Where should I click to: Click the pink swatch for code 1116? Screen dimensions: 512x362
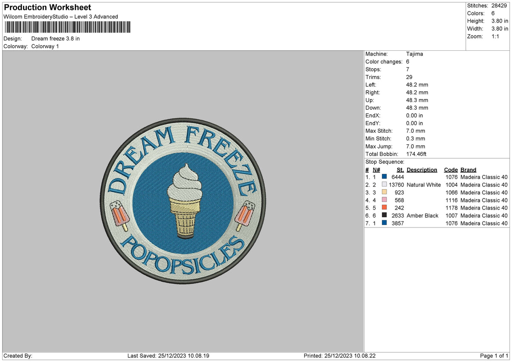[x=384, y=200]
